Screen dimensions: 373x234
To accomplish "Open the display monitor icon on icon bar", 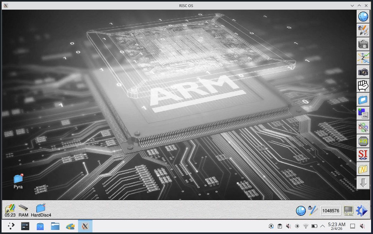I will click(x=348, y=210).
